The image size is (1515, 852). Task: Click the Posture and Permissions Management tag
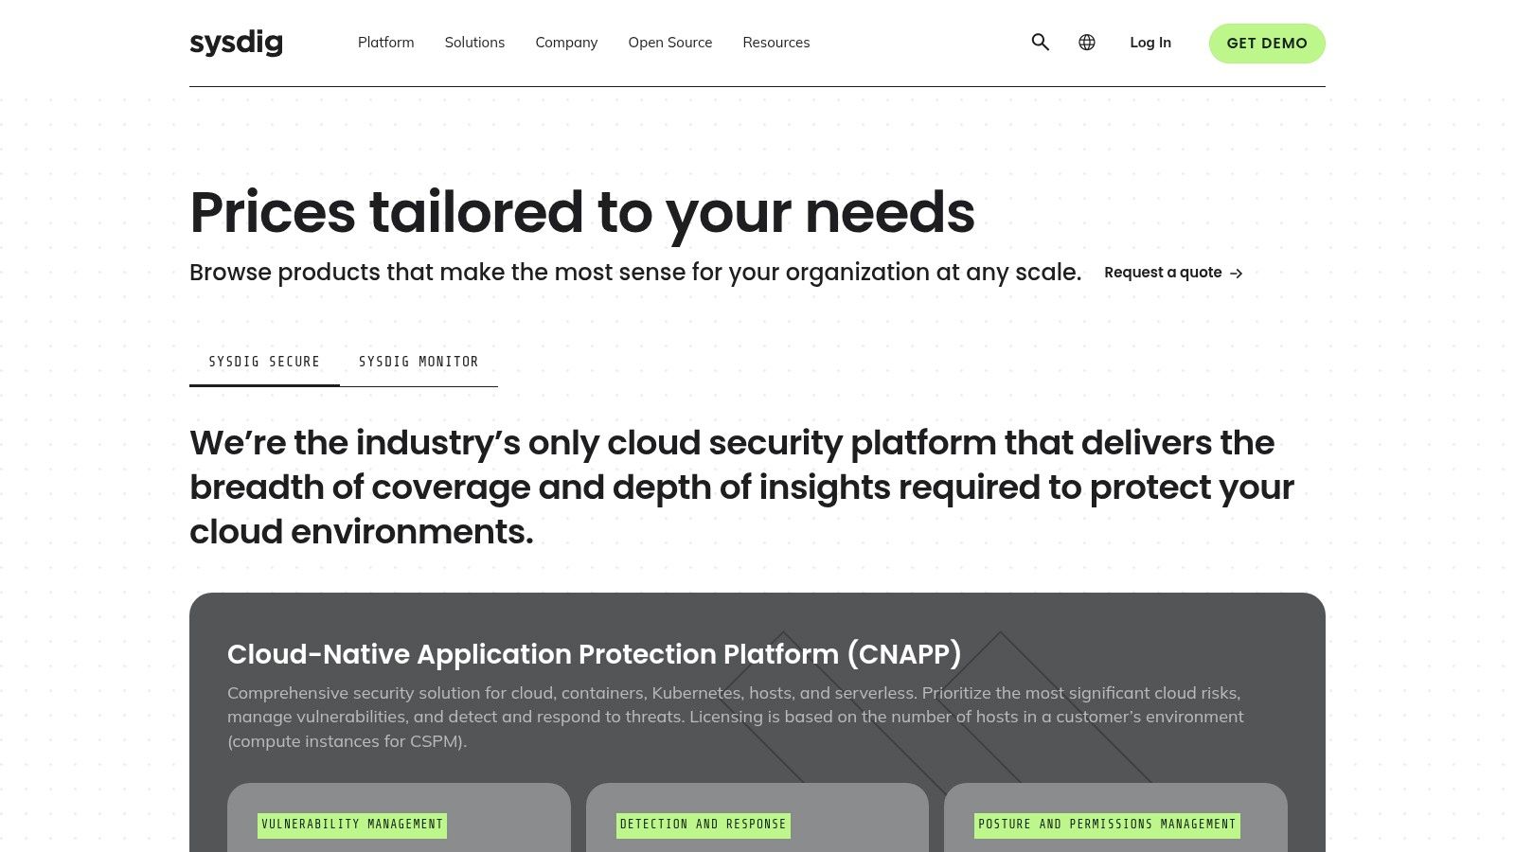click(x=1107, y=825)
